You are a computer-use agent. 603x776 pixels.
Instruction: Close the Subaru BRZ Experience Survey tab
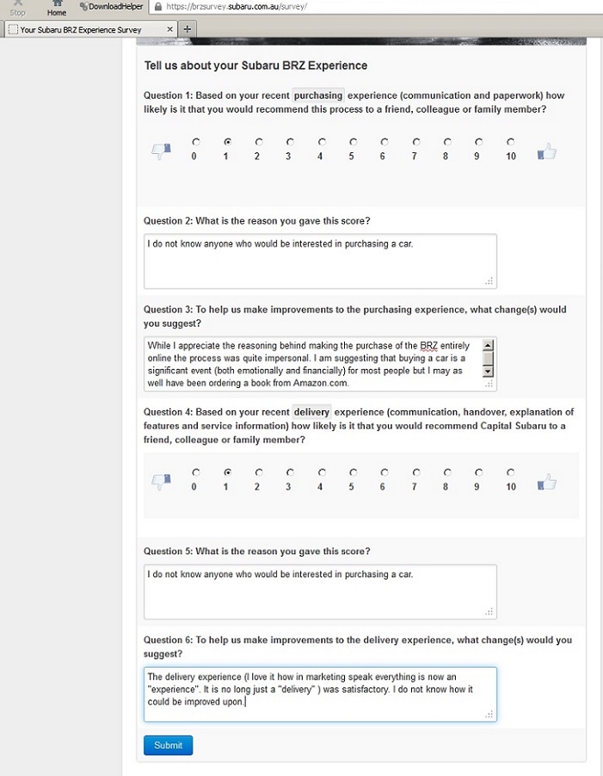(169, 29)
